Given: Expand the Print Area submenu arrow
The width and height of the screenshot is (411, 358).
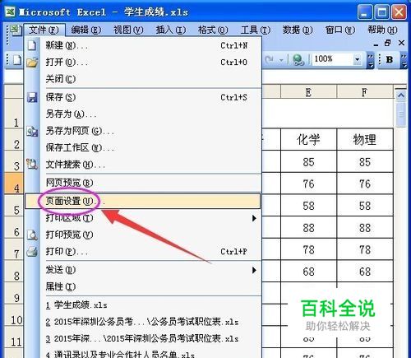Looking at the screenshot, I should coord(254,218).
